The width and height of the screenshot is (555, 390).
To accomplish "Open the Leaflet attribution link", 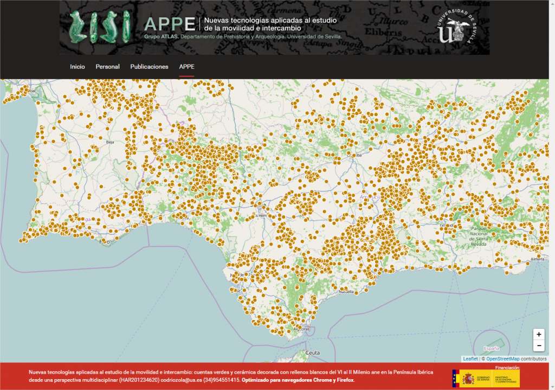I will (x=470, y=359).
